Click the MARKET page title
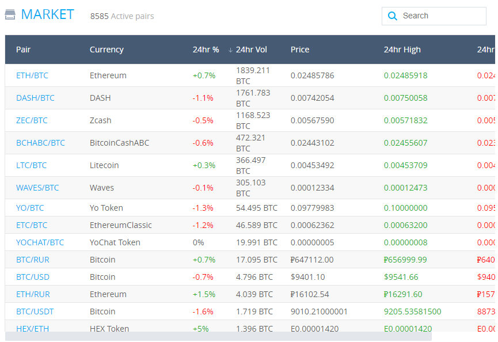This screenshot has width=498, height=342. [48, 14]
